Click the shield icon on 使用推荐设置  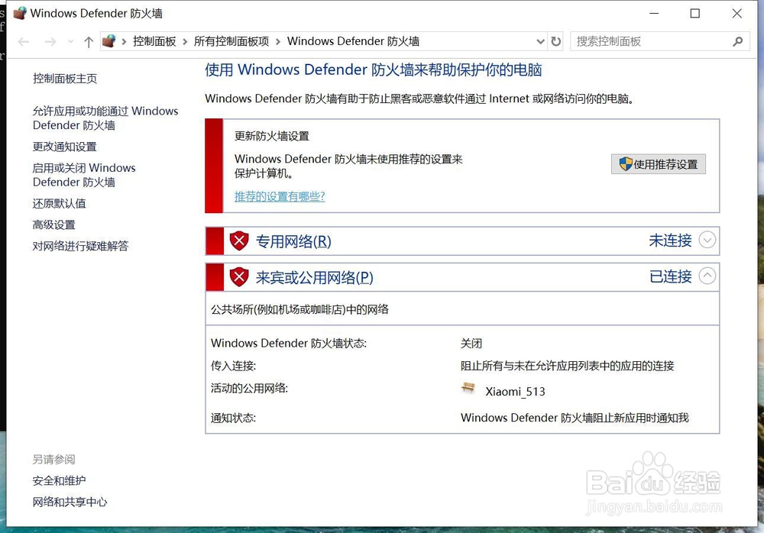tap(626, 164)
